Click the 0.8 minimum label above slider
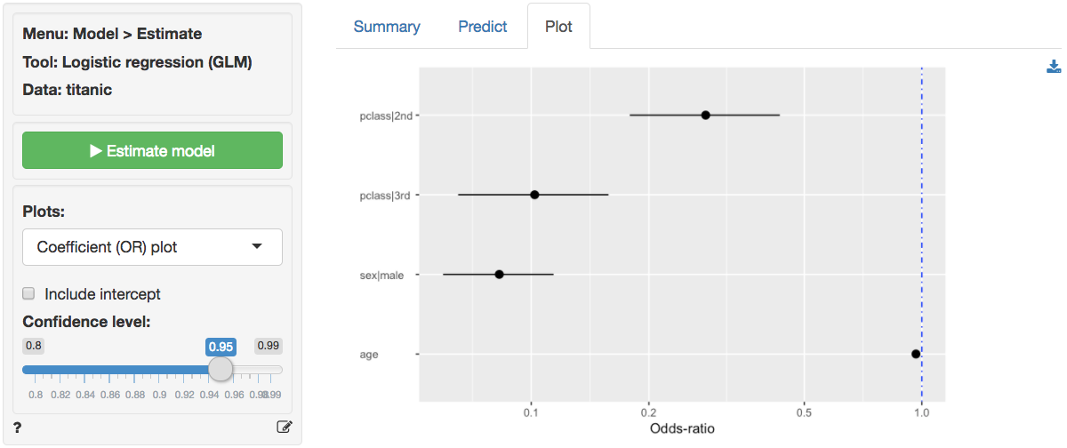Image resolution: width=1067 pixels, height=448 pixels. pyautogui.click(x=34, y=346)
